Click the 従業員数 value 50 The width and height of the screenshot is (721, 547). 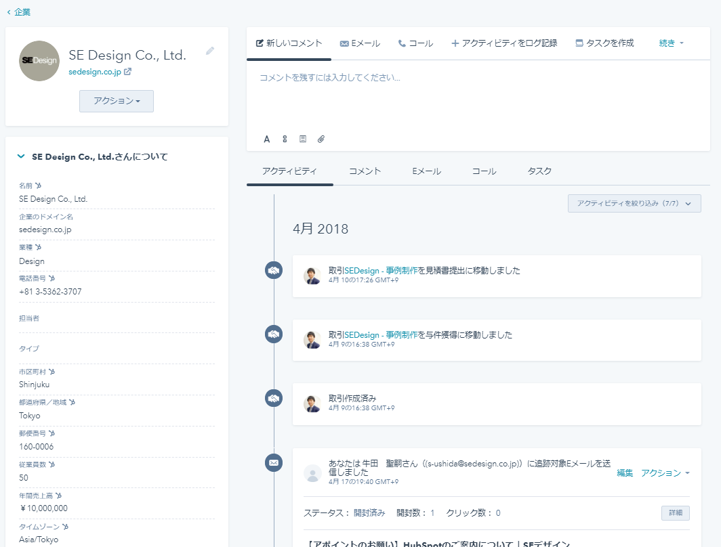coord(24,478)
